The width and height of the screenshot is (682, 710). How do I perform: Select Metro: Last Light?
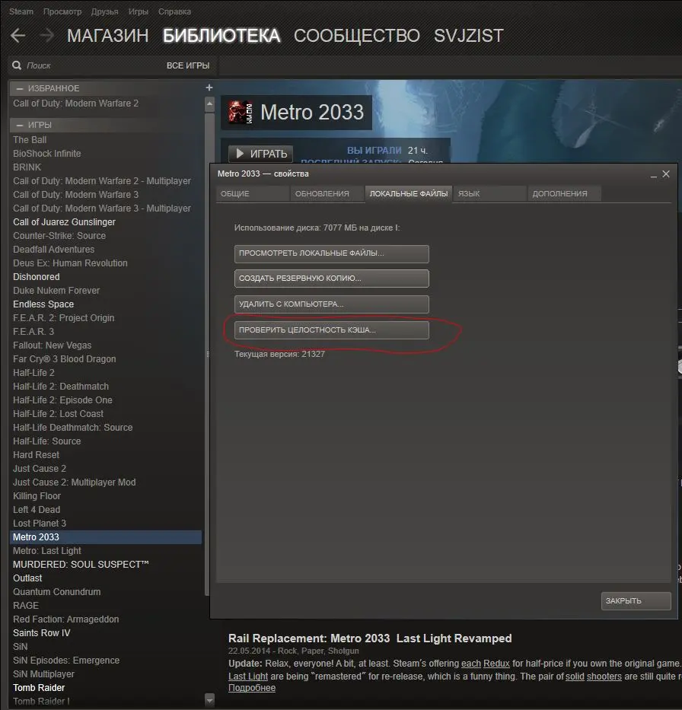click(47, 551)
